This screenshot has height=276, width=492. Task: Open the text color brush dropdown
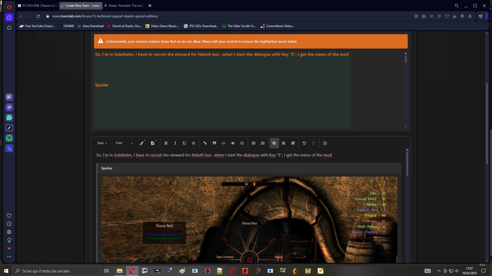click(142, 143)
